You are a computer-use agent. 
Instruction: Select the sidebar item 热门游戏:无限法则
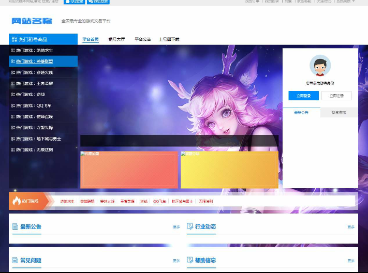pos(43,149)
